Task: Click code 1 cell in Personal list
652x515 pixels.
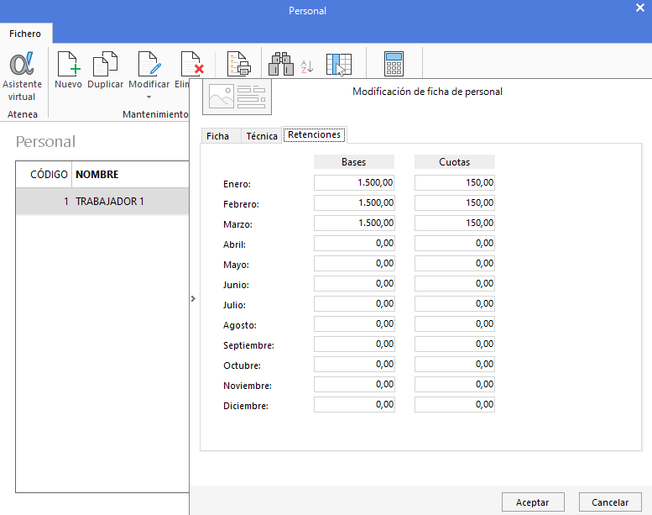Action: coord(44,202)
